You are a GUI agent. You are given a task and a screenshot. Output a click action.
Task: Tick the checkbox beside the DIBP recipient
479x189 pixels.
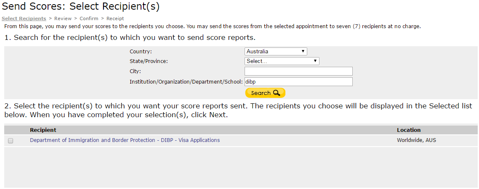pyautogui.click(x=11, y=141)
